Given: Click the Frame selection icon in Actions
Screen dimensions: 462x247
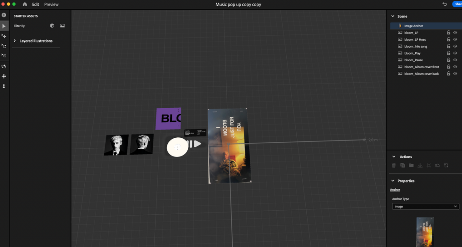Looking at the screenshot, I should [429, 165].
